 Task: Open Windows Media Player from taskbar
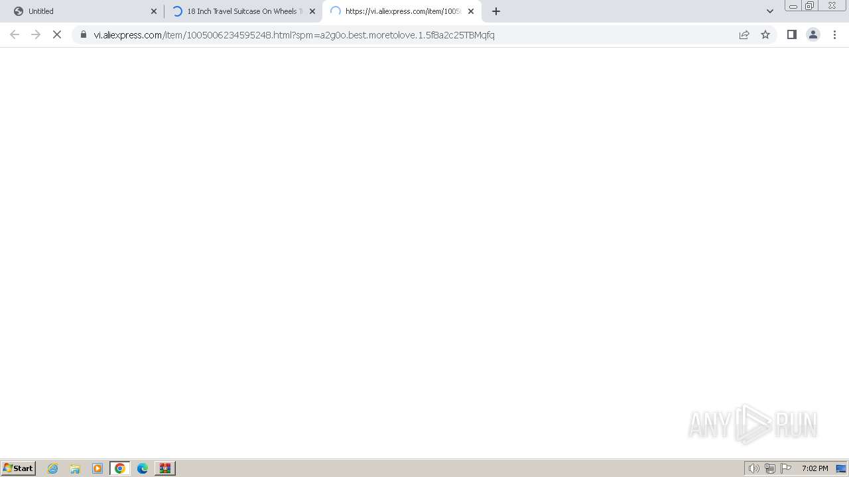[x=98, y=468]
